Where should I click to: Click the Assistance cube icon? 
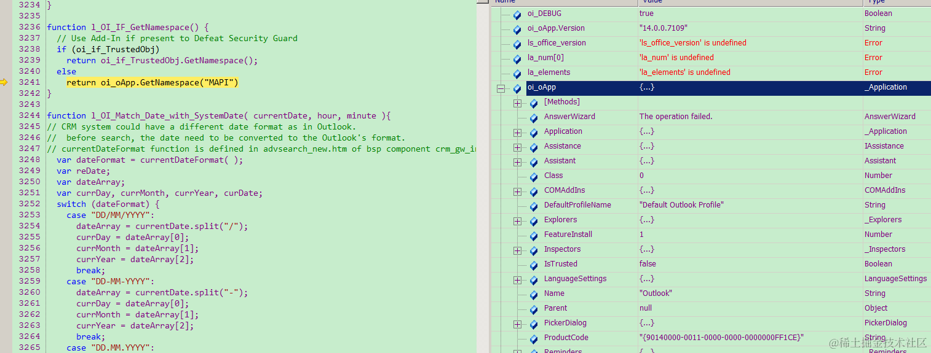click(x=533, y=147)
